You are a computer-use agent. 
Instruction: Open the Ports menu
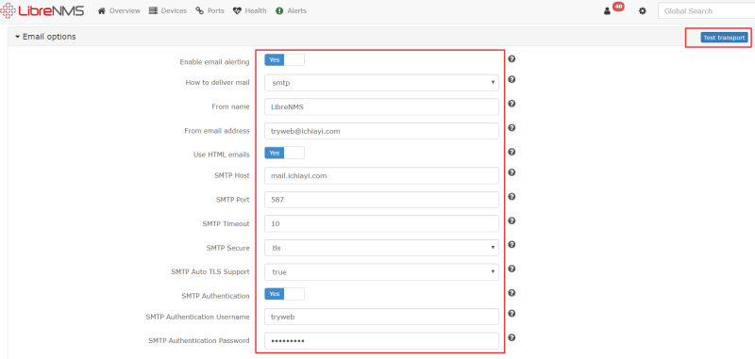coord(210,10)
